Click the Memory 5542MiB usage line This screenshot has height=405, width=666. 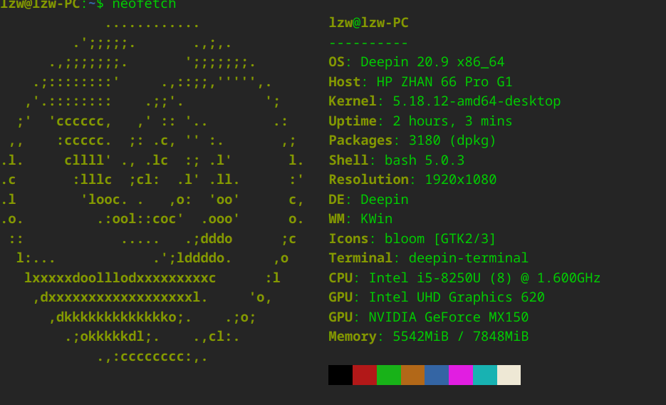(429, 337)
